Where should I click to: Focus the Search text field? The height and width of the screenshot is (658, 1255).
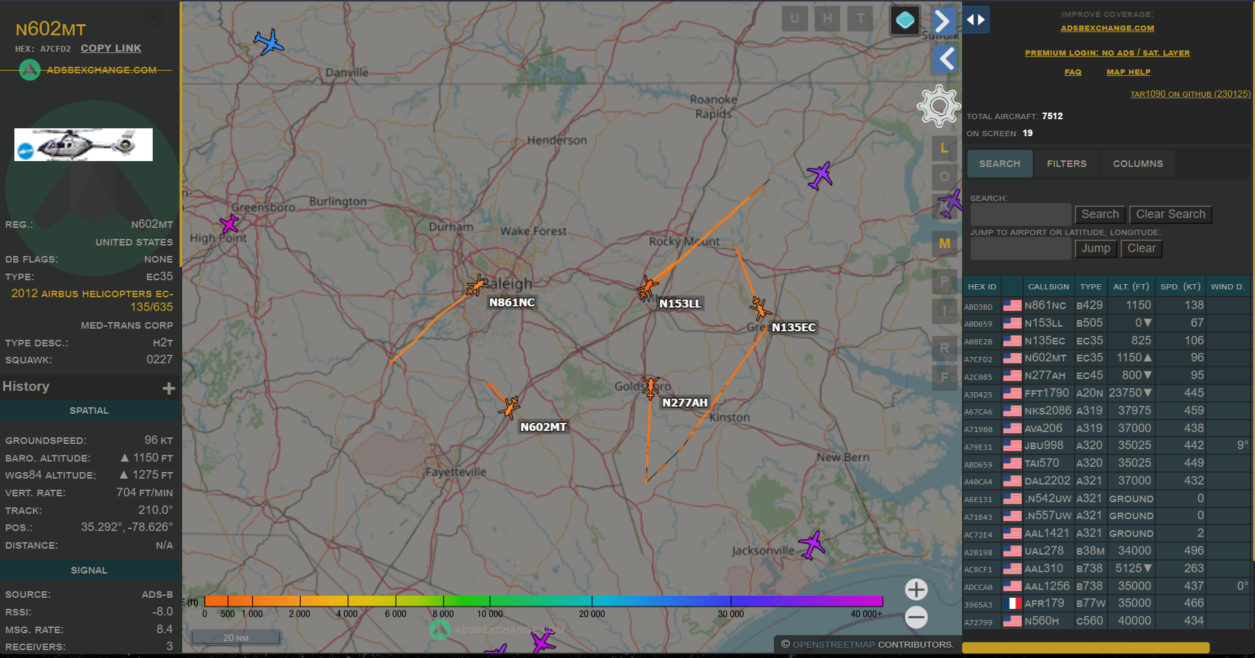(1020, 215)
